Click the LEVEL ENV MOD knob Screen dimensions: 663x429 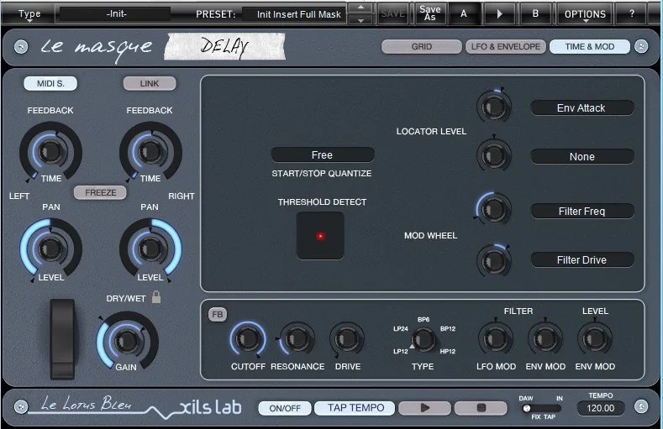pos(594,338)
